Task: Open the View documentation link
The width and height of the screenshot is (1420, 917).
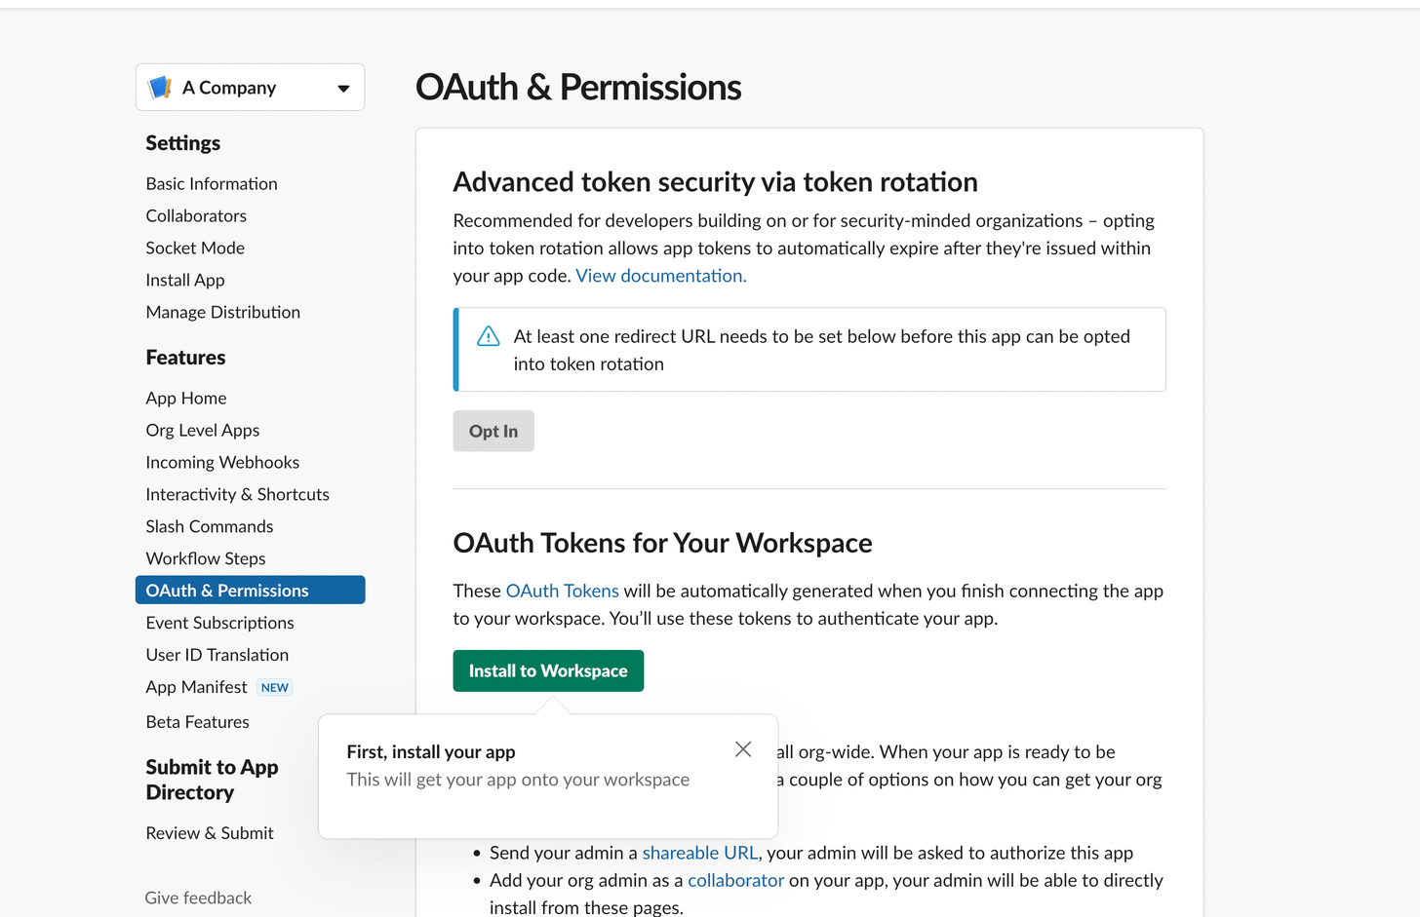Action: 661,276
